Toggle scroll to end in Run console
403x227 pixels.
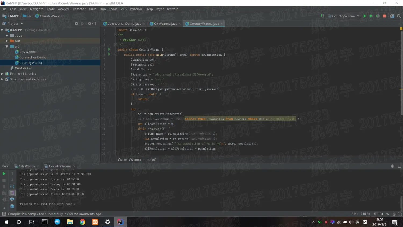click(x=12, y=193)
